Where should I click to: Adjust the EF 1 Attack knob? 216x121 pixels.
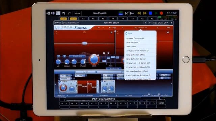tap(105, 89)
